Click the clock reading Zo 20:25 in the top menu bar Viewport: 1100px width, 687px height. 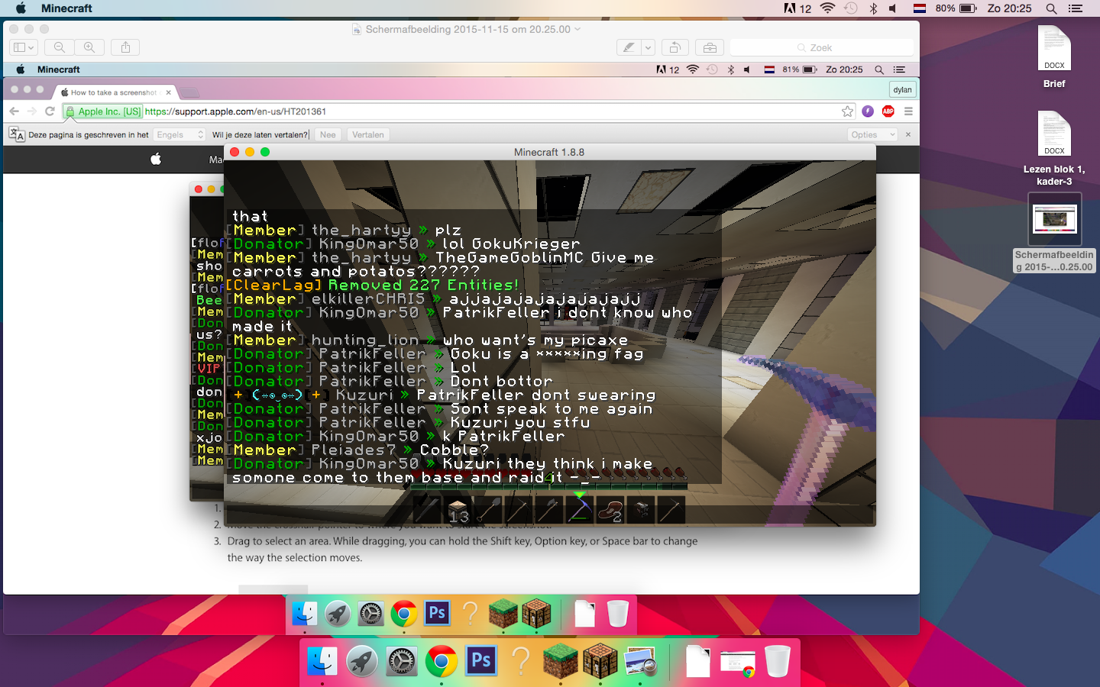[1009, 8]
